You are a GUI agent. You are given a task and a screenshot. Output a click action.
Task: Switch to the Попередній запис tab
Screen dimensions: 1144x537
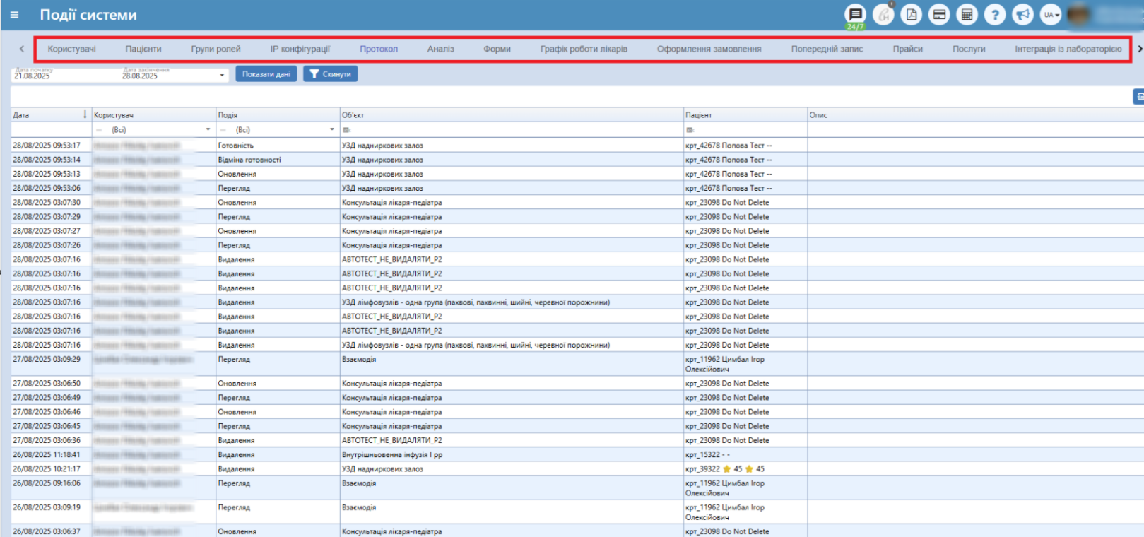coord(827,49)
